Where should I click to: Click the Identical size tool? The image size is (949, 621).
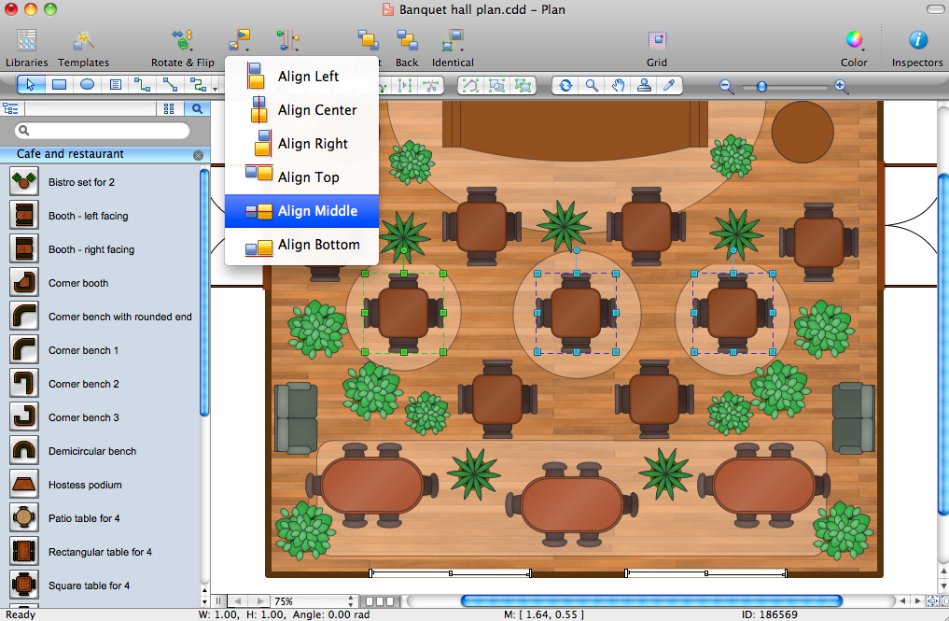453,48
